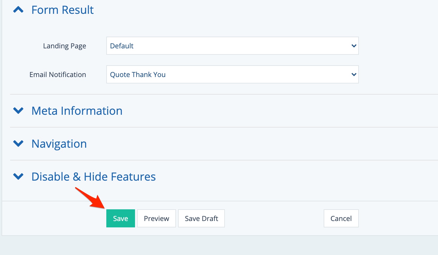Collapse the Form Result section chevron
The height and width of the screenshot is (255, 438).
click(18, 10)
